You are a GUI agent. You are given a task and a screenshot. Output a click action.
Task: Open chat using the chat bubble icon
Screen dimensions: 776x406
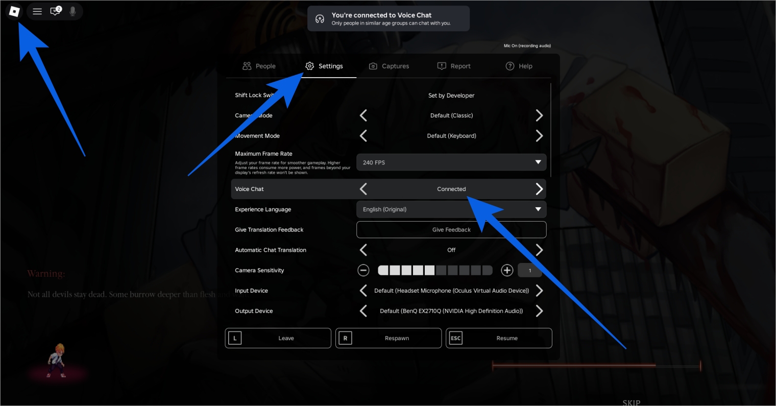pyautogui.click(x=55, y=11)
